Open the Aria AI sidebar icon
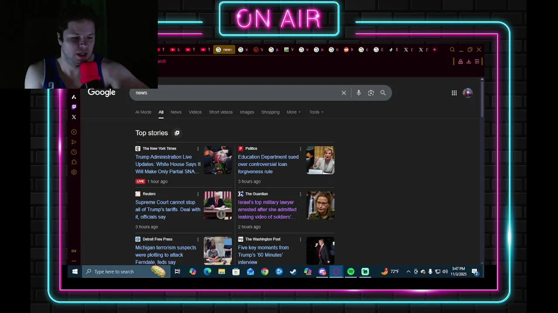Screen dimensions: 558x313 point(74,97)
